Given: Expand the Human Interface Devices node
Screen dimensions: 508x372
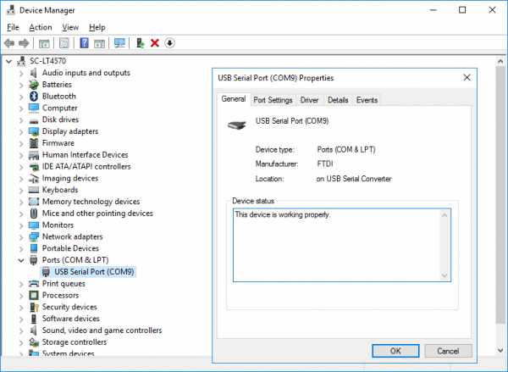Looking at the screenshot, I should [21, 155].
